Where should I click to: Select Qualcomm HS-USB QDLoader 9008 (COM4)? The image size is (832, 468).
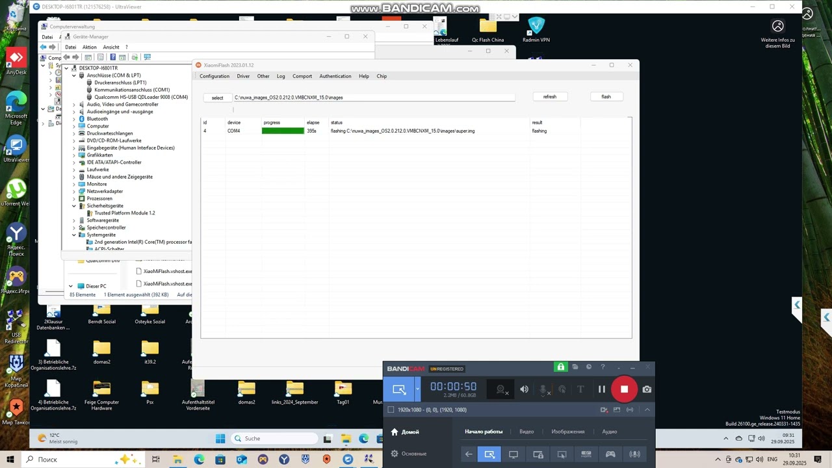(x=141, y=97)
